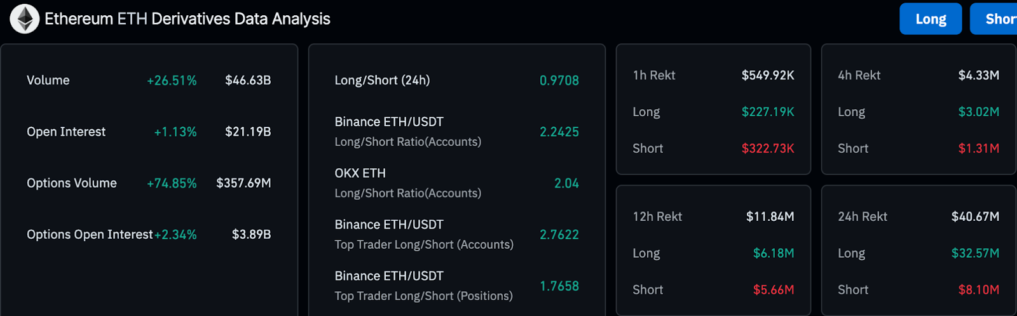Select the 24h Rekt Short value $8.10M
Screen dimensions: 1017x316
click(978, 290)
